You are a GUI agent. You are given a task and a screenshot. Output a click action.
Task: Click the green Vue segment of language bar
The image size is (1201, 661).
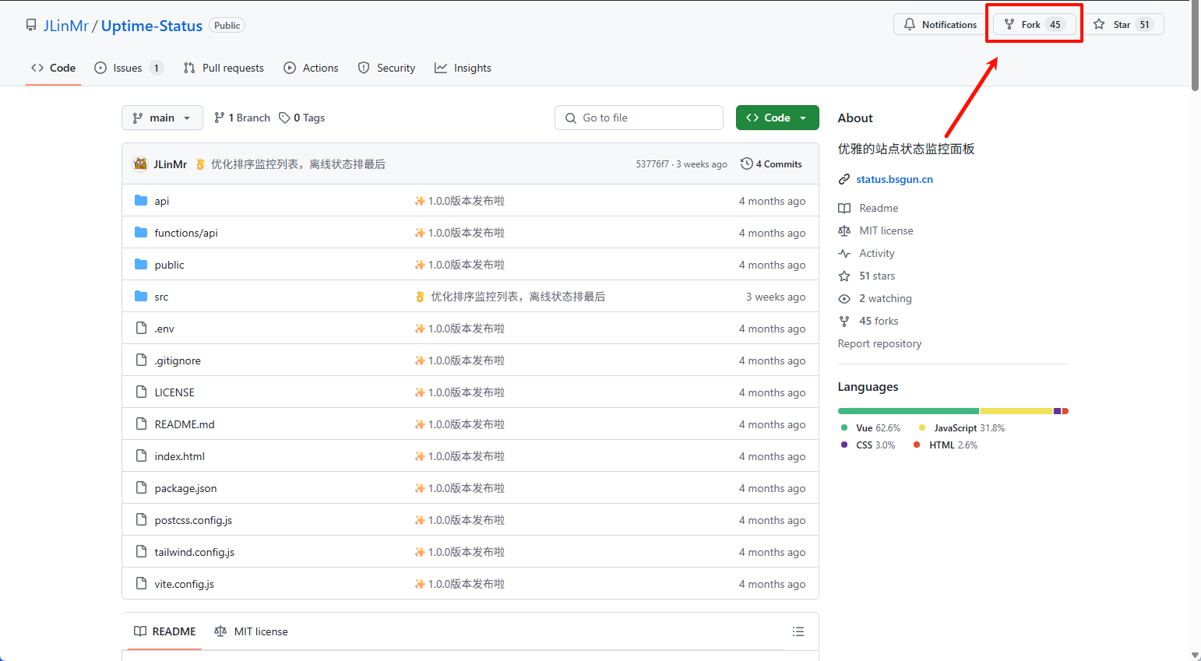click(x=908, y=411)
